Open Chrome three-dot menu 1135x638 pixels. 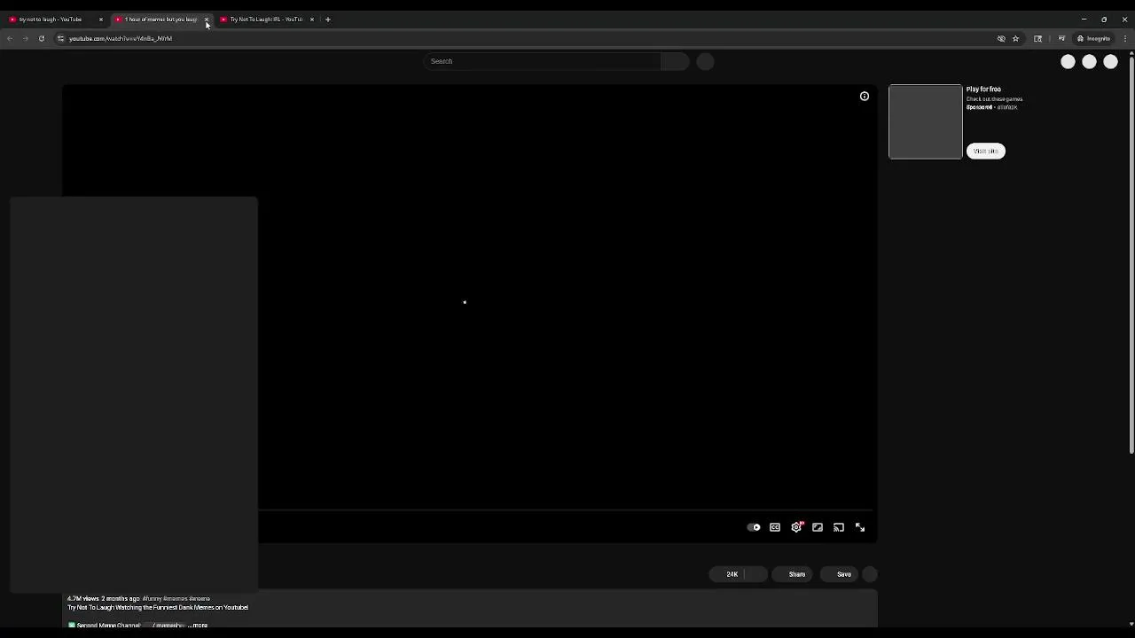pos(1125,39)
